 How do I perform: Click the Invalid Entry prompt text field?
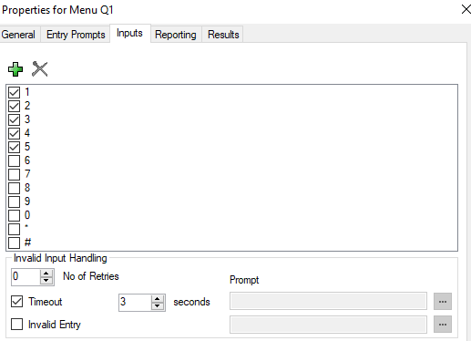[328, 325]
